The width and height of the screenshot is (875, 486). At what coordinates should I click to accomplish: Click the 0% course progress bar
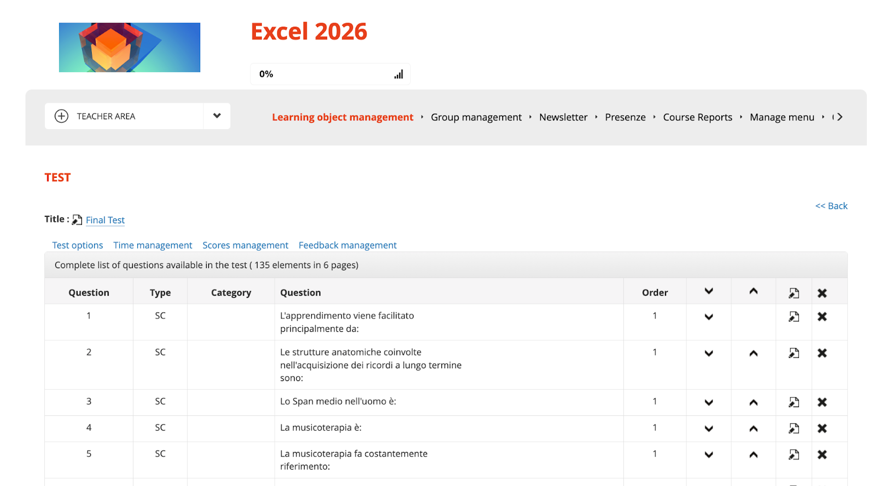323,74
